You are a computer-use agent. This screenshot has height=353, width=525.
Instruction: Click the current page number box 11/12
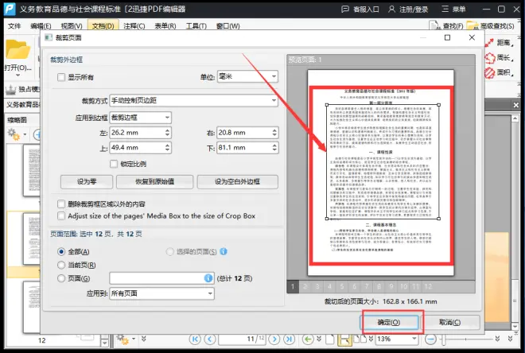[242, 339]
